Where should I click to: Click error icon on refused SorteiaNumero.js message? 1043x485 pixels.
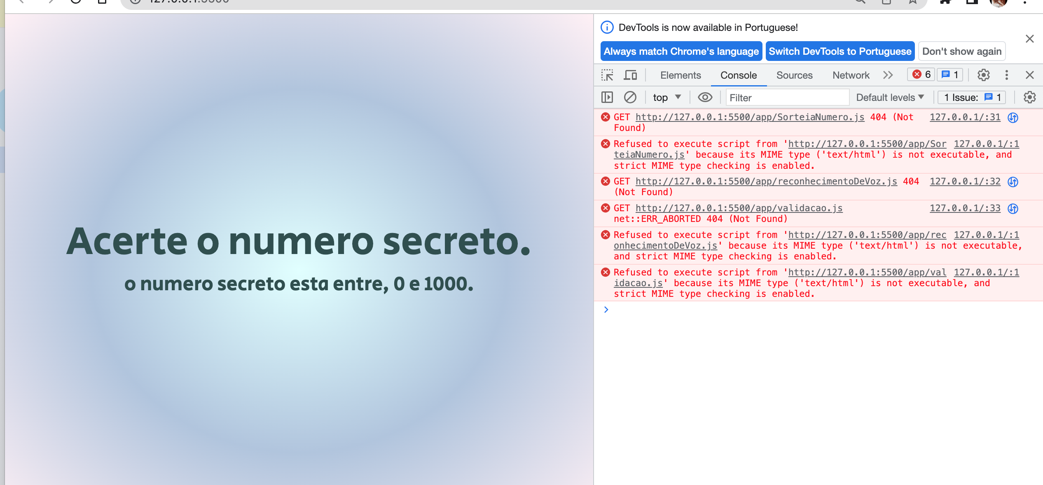pyautogui.click(x=606, y=144)
